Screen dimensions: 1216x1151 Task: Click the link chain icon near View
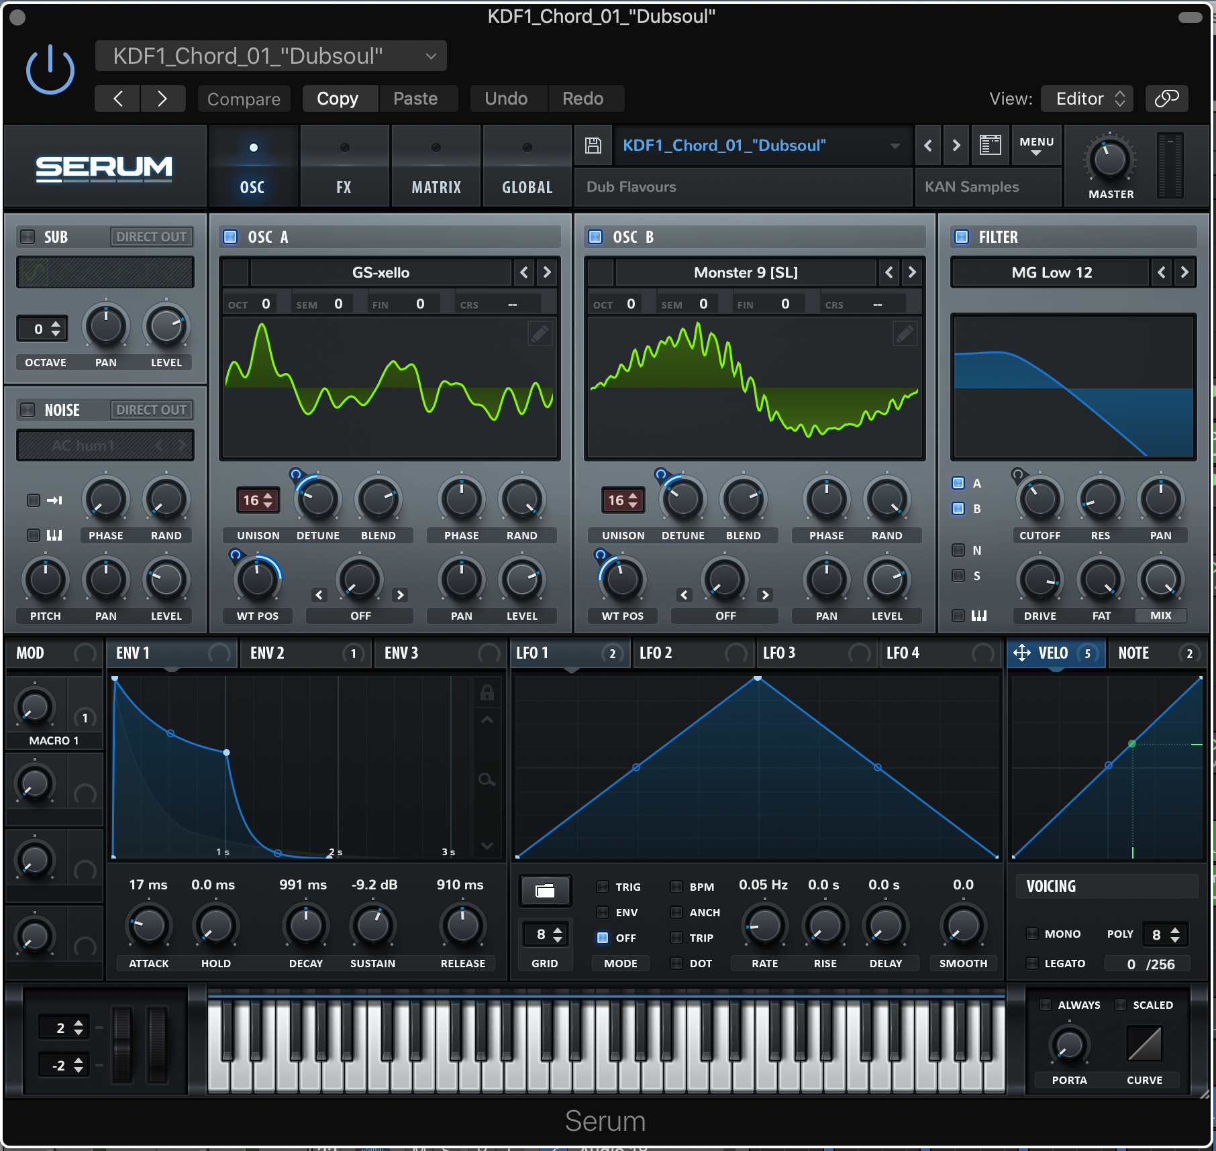tap(1166, 98)
